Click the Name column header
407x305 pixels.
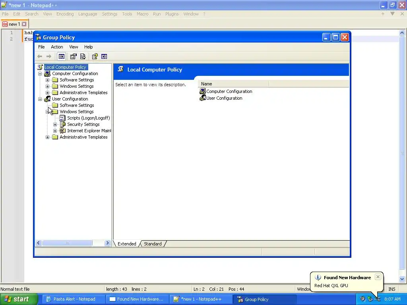[x=233, y=84]
